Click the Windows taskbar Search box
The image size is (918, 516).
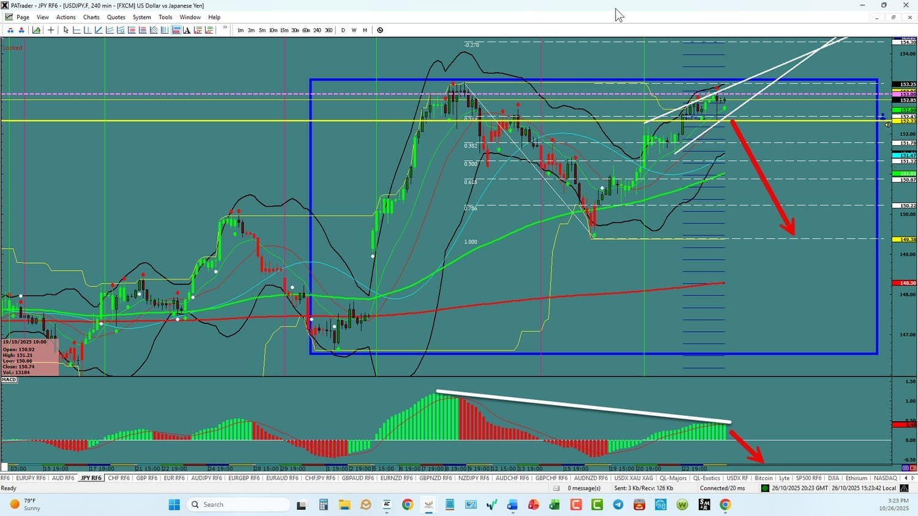[239, 504]
